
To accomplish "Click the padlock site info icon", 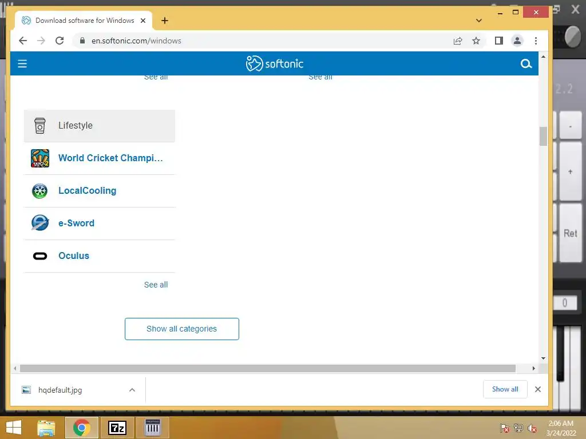I will [82, 41].
